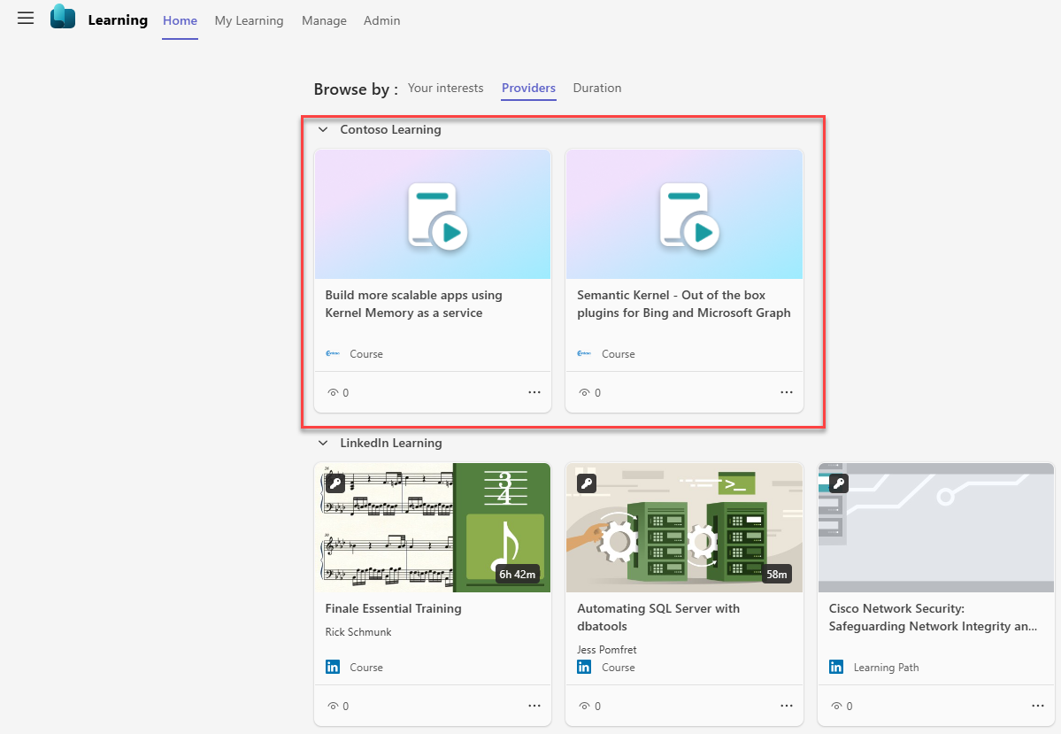Screen dimensions: 1061x734
Task: Open the My Learning tab
Action: click(249, 20)
